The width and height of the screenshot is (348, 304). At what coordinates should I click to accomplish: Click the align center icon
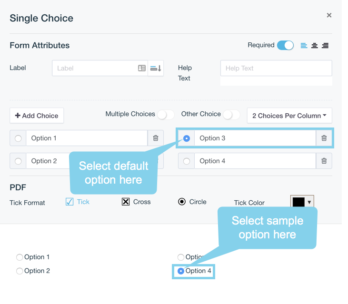click(x=315, y=46)
